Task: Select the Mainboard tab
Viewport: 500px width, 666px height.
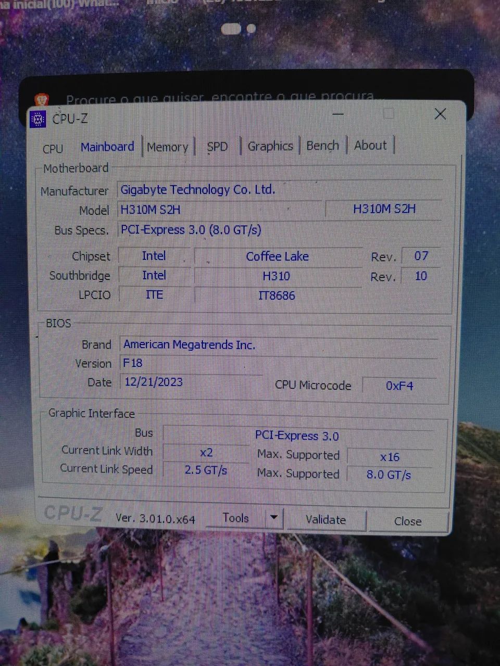Action: (107, 147)
